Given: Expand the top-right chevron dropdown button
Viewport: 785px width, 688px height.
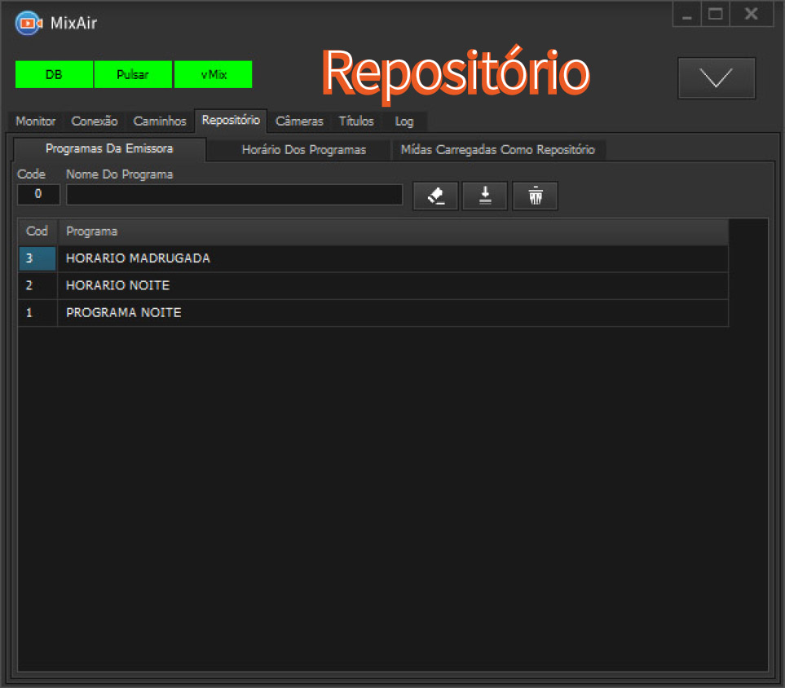Looking at the screenshot, I should (717, 78).
